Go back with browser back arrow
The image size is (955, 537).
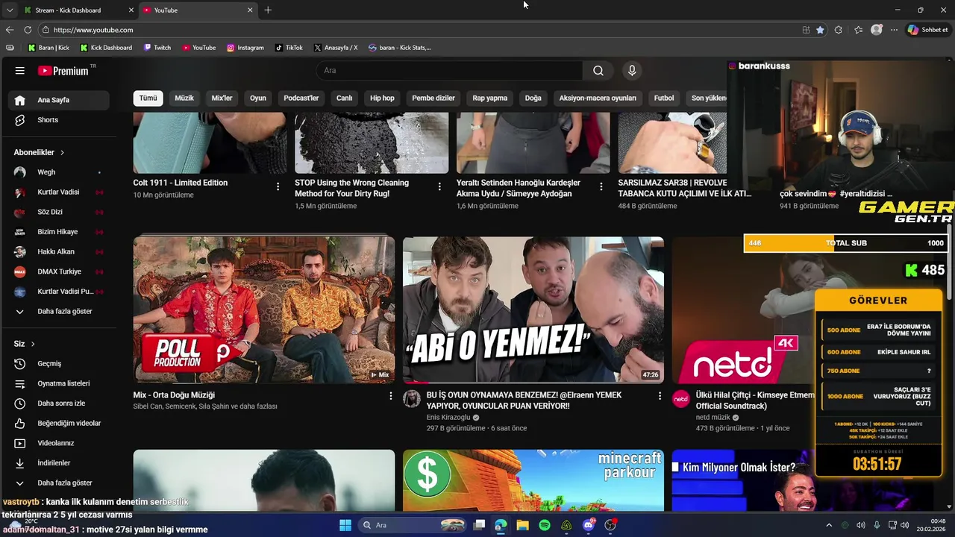(x=10, y=30)
